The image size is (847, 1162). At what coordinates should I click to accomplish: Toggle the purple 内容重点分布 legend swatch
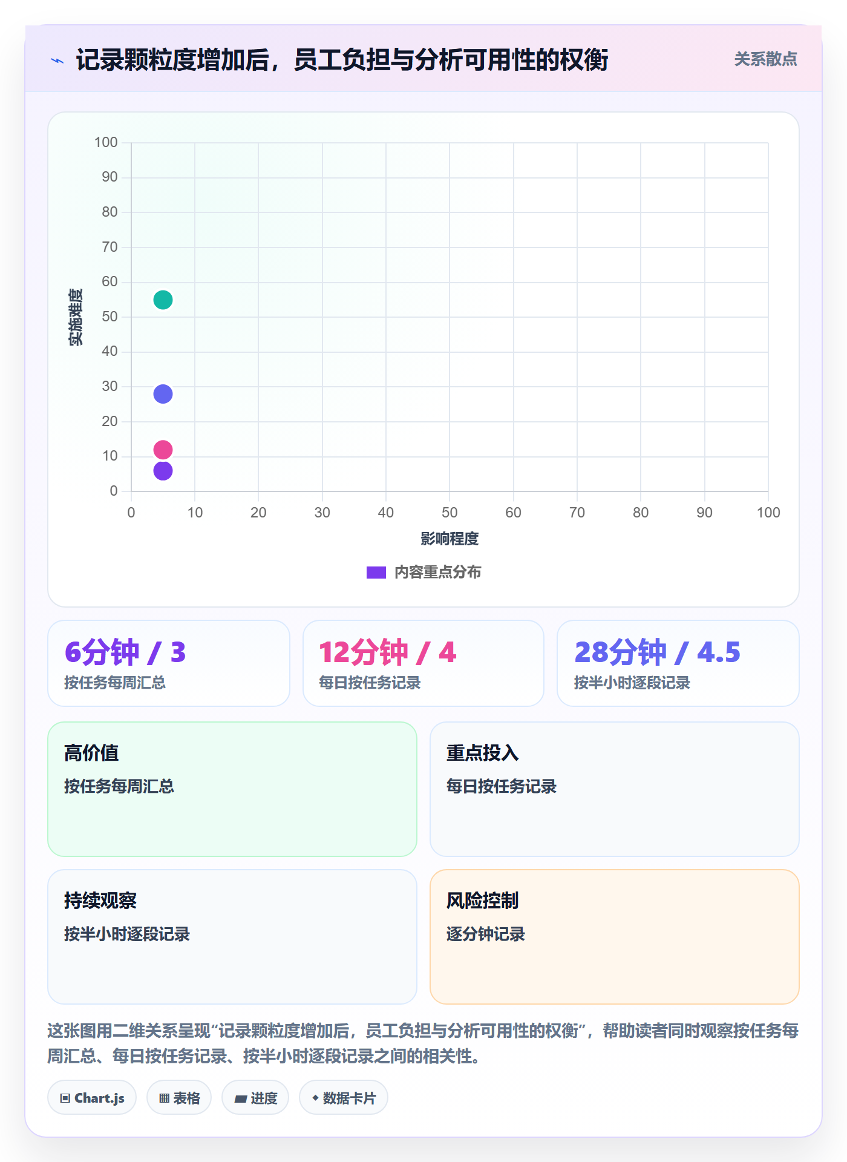point(376,573)
